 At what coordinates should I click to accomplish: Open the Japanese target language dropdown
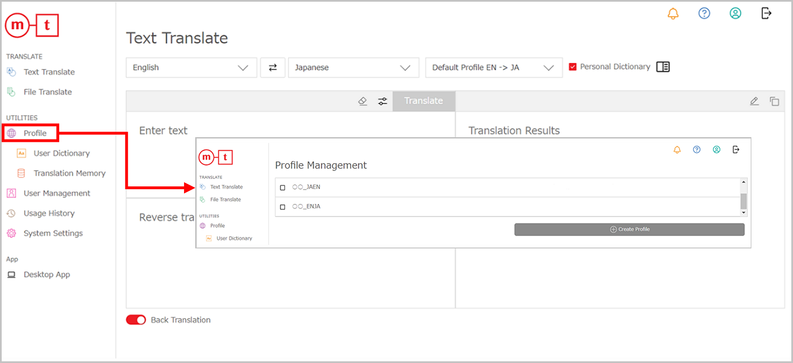[353, 67]
